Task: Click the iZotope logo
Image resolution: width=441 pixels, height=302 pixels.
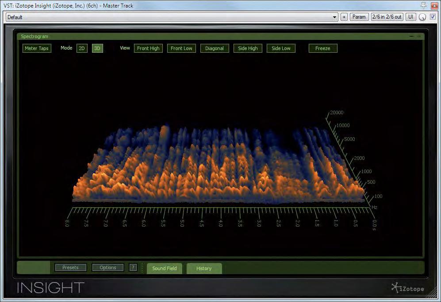Action: coord(407,288)
